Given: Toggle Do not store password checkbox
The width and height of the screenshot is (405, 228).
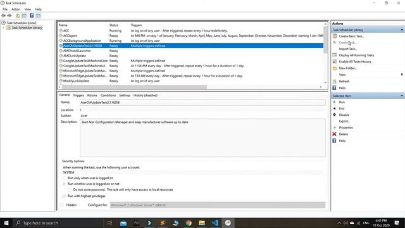Looking at the screenshot, I should (70, 190).
